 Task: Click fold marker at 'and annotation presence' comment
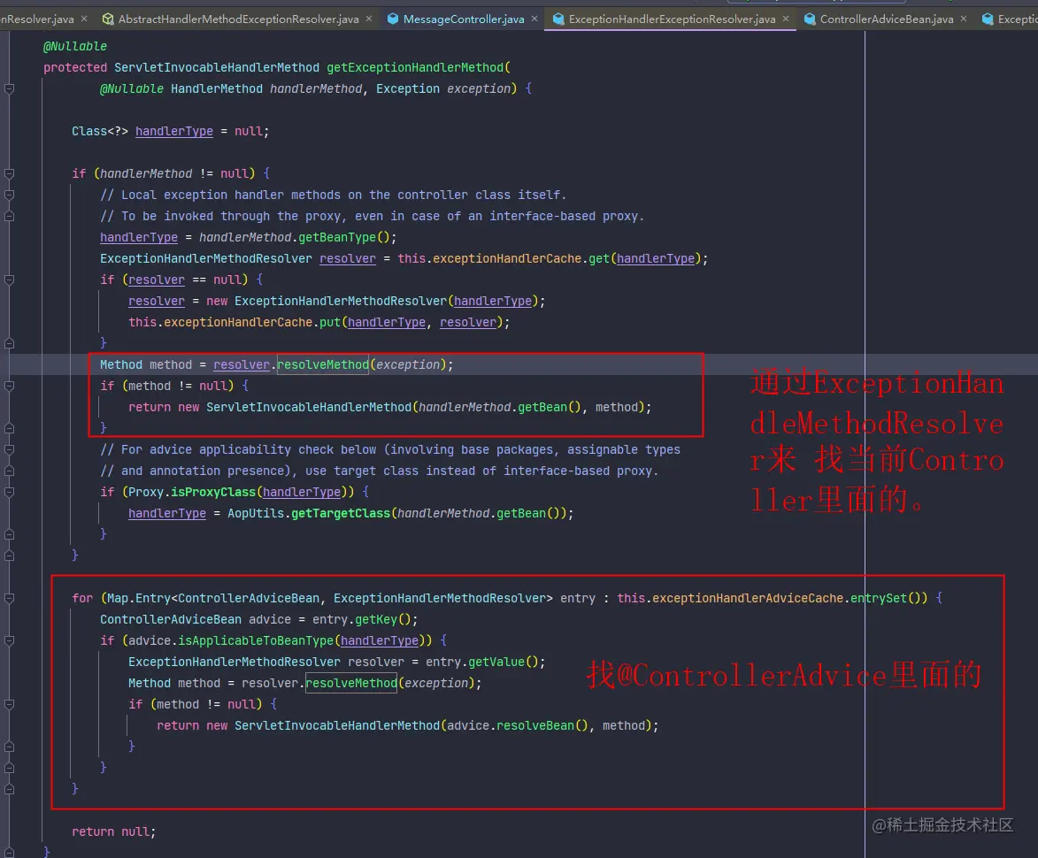pos(9,471)
